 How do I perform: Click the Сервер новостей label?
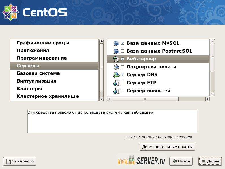point(148,91)
